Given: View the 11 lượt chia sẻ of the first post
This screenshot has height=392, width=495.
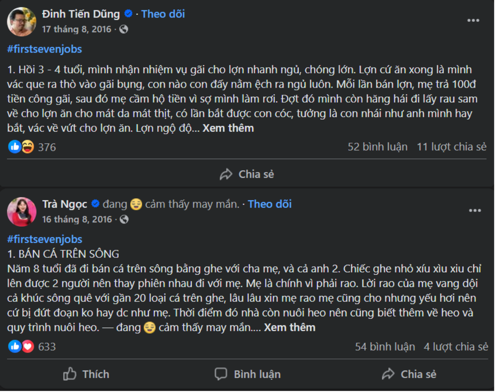Looking at the screenshot, I should tap(454, 147).
